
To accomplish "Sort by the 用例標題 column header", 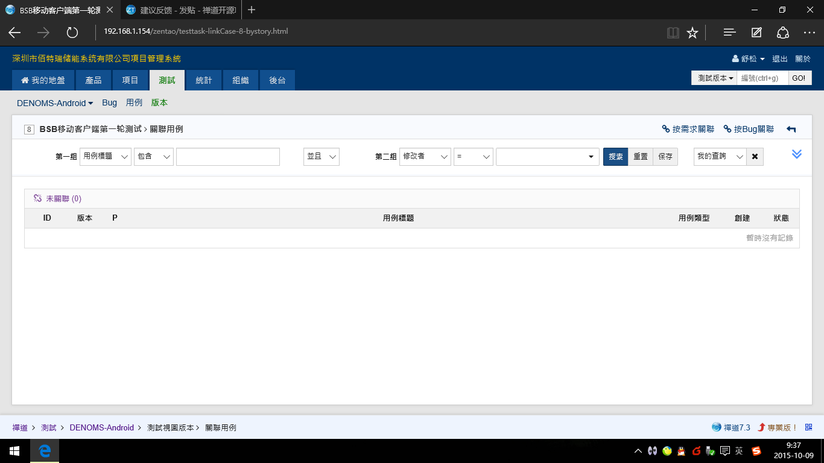I will [x=399, y=218].
